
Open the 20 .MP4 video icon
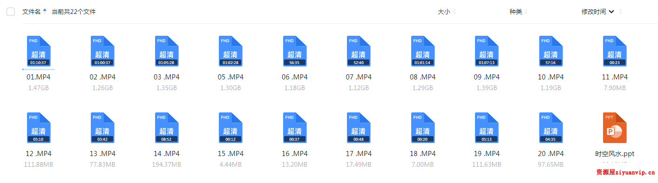point(551,128)
